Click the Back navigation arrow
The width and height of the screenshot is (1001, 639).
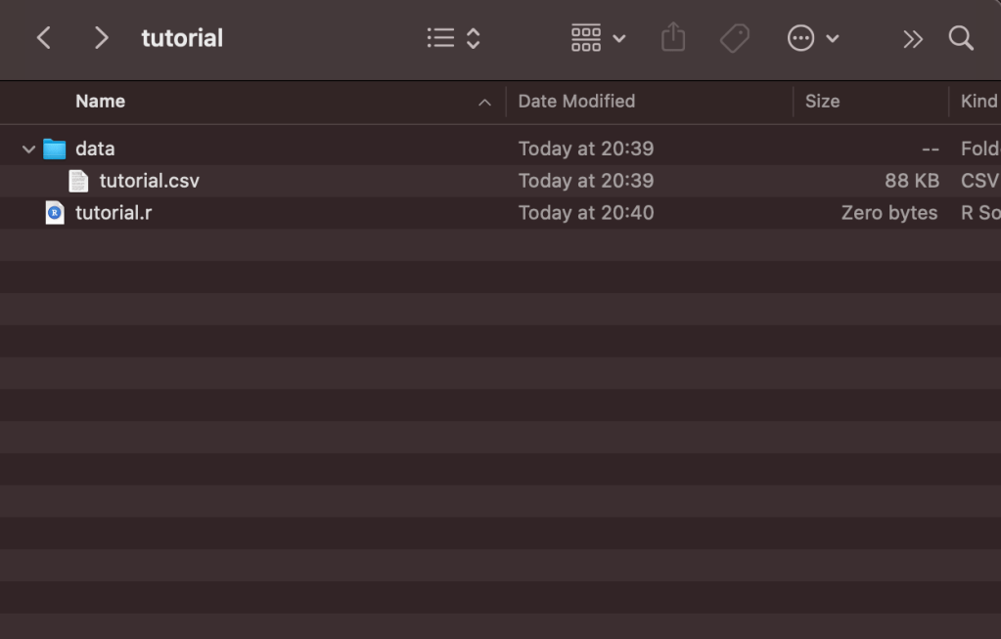click(43, 38)
